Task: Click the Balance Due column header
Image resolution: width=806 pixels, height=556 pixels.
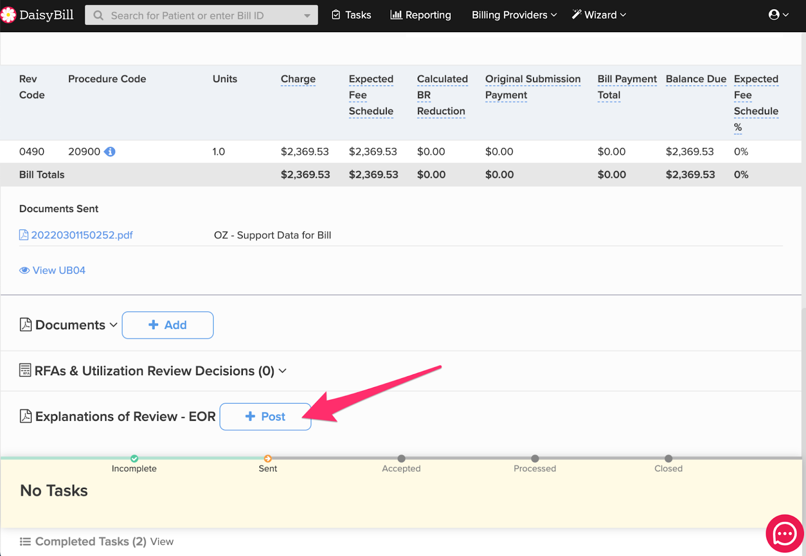Action: tap(696, 79)
